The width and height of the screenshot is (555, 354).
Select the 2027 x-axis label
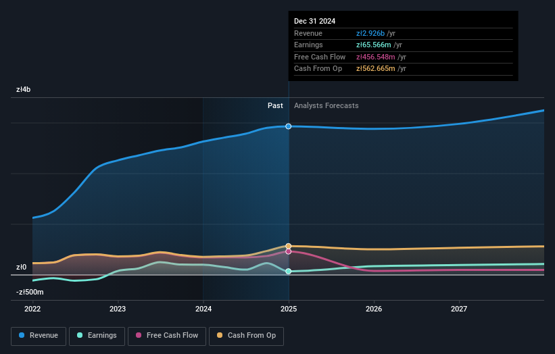tap(459, 309)
